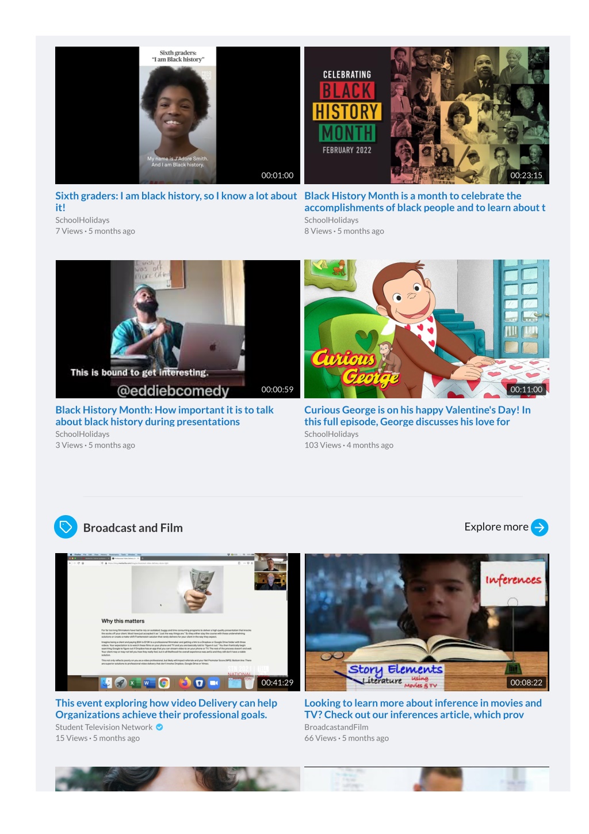Open the Story Elements Inferences thumbnail
589x834 pixels.
[427, 622]
